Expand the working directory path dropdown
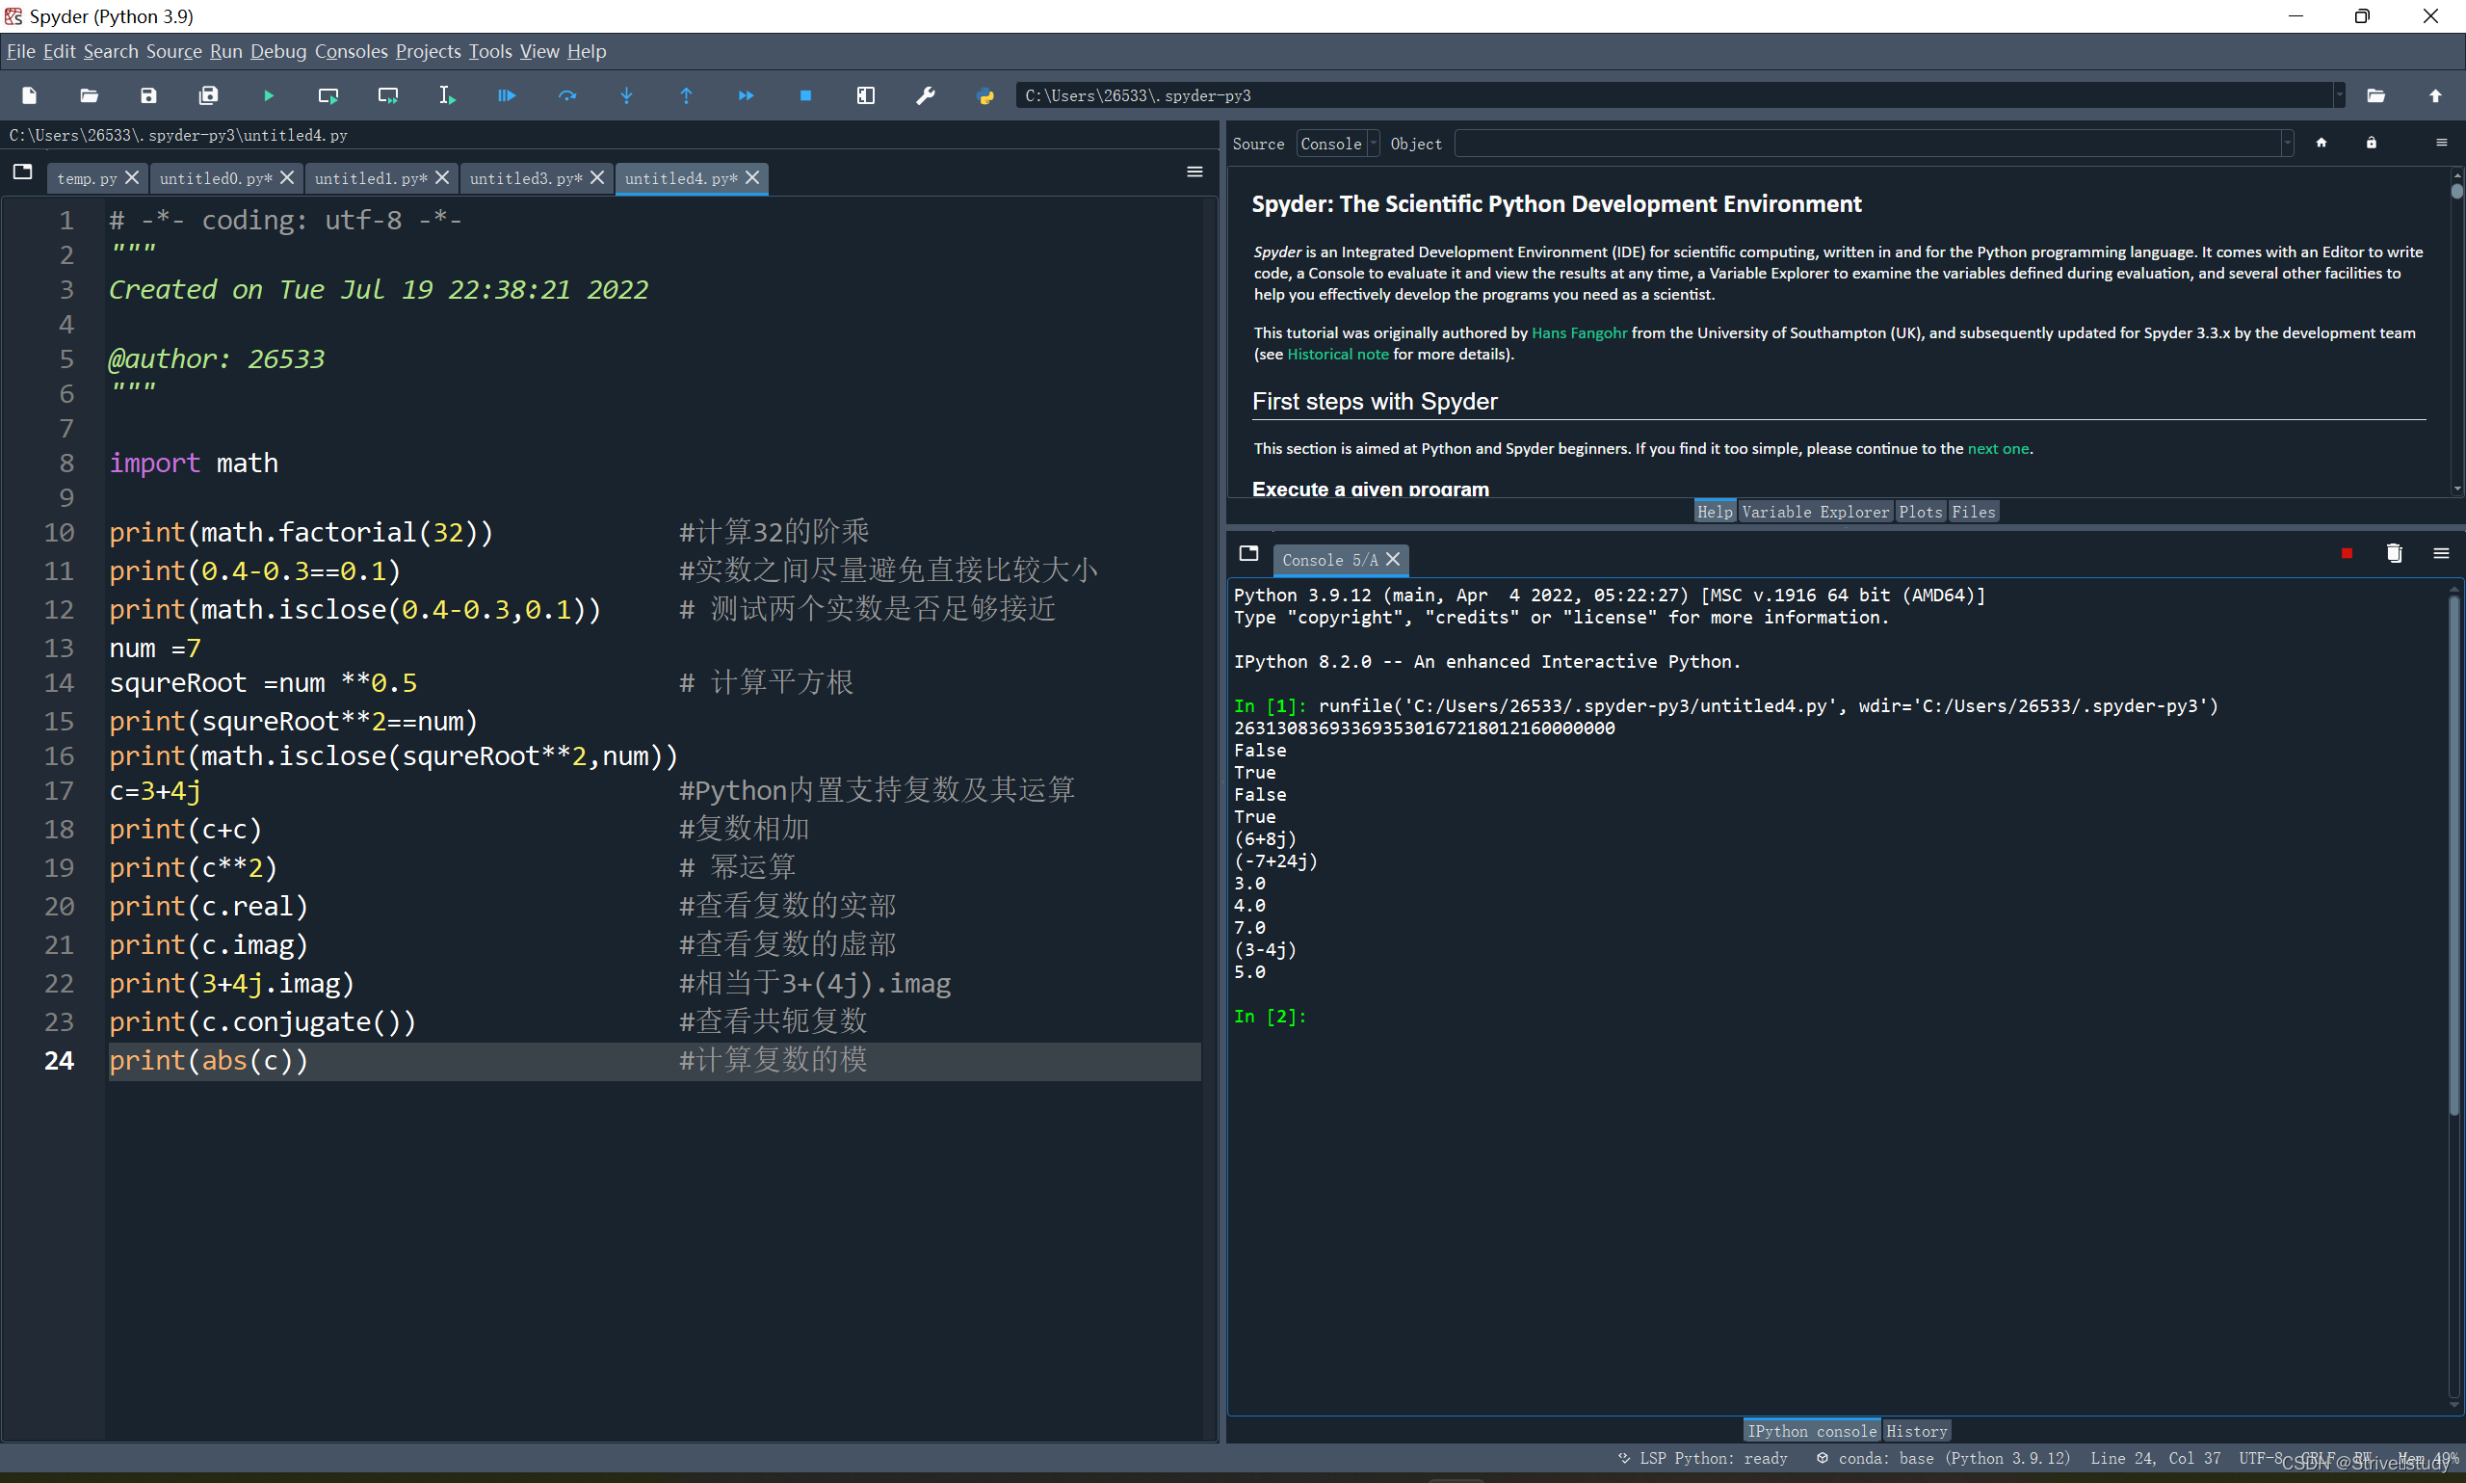 (x=2338, y=96)
